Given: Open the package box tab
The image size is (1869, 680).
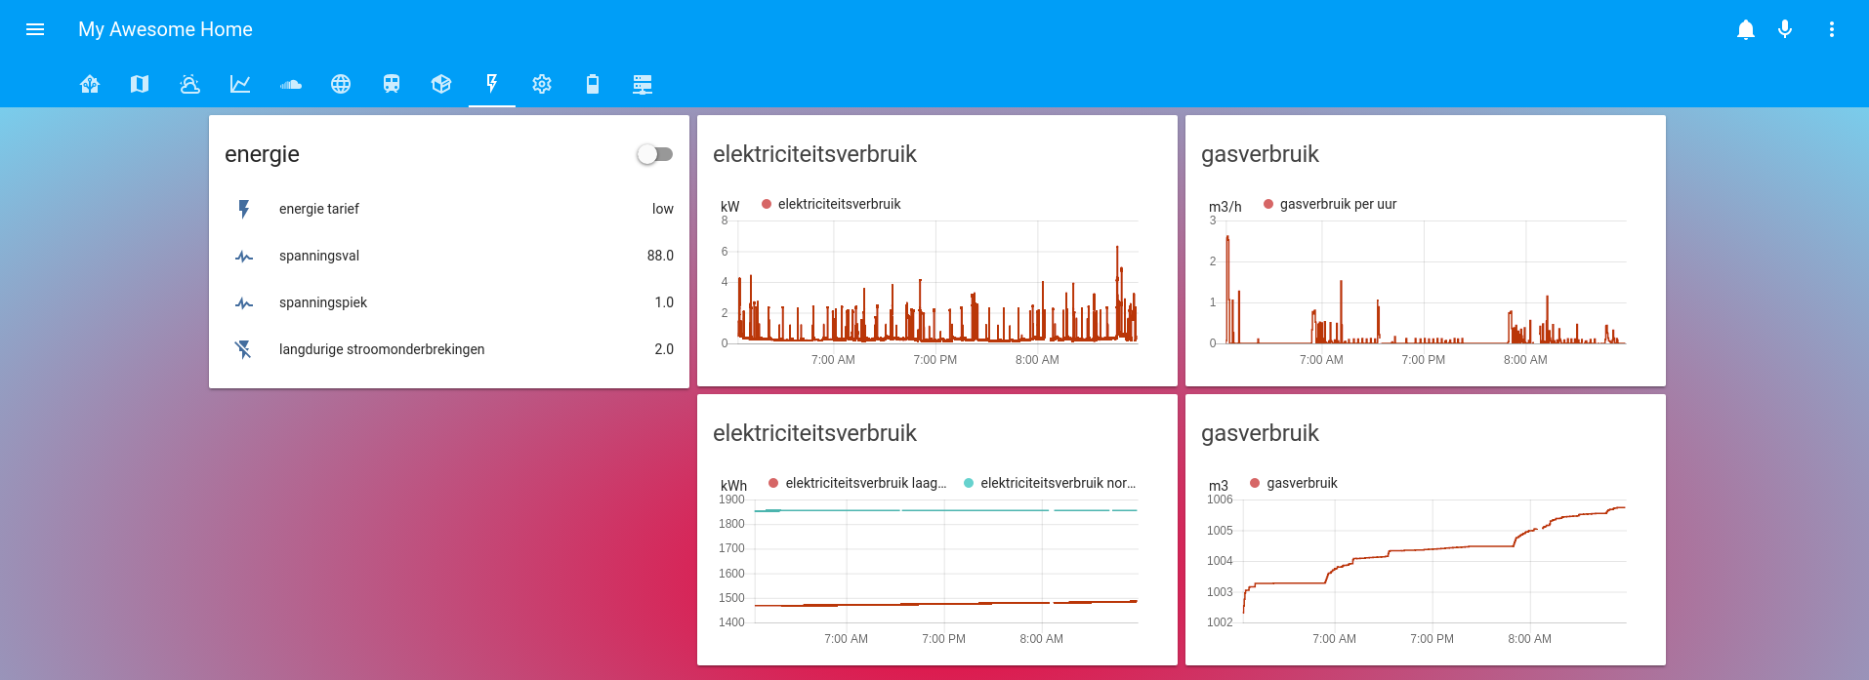Looking at the screenshot, I should pyautogui.click(x=441, y=84).
